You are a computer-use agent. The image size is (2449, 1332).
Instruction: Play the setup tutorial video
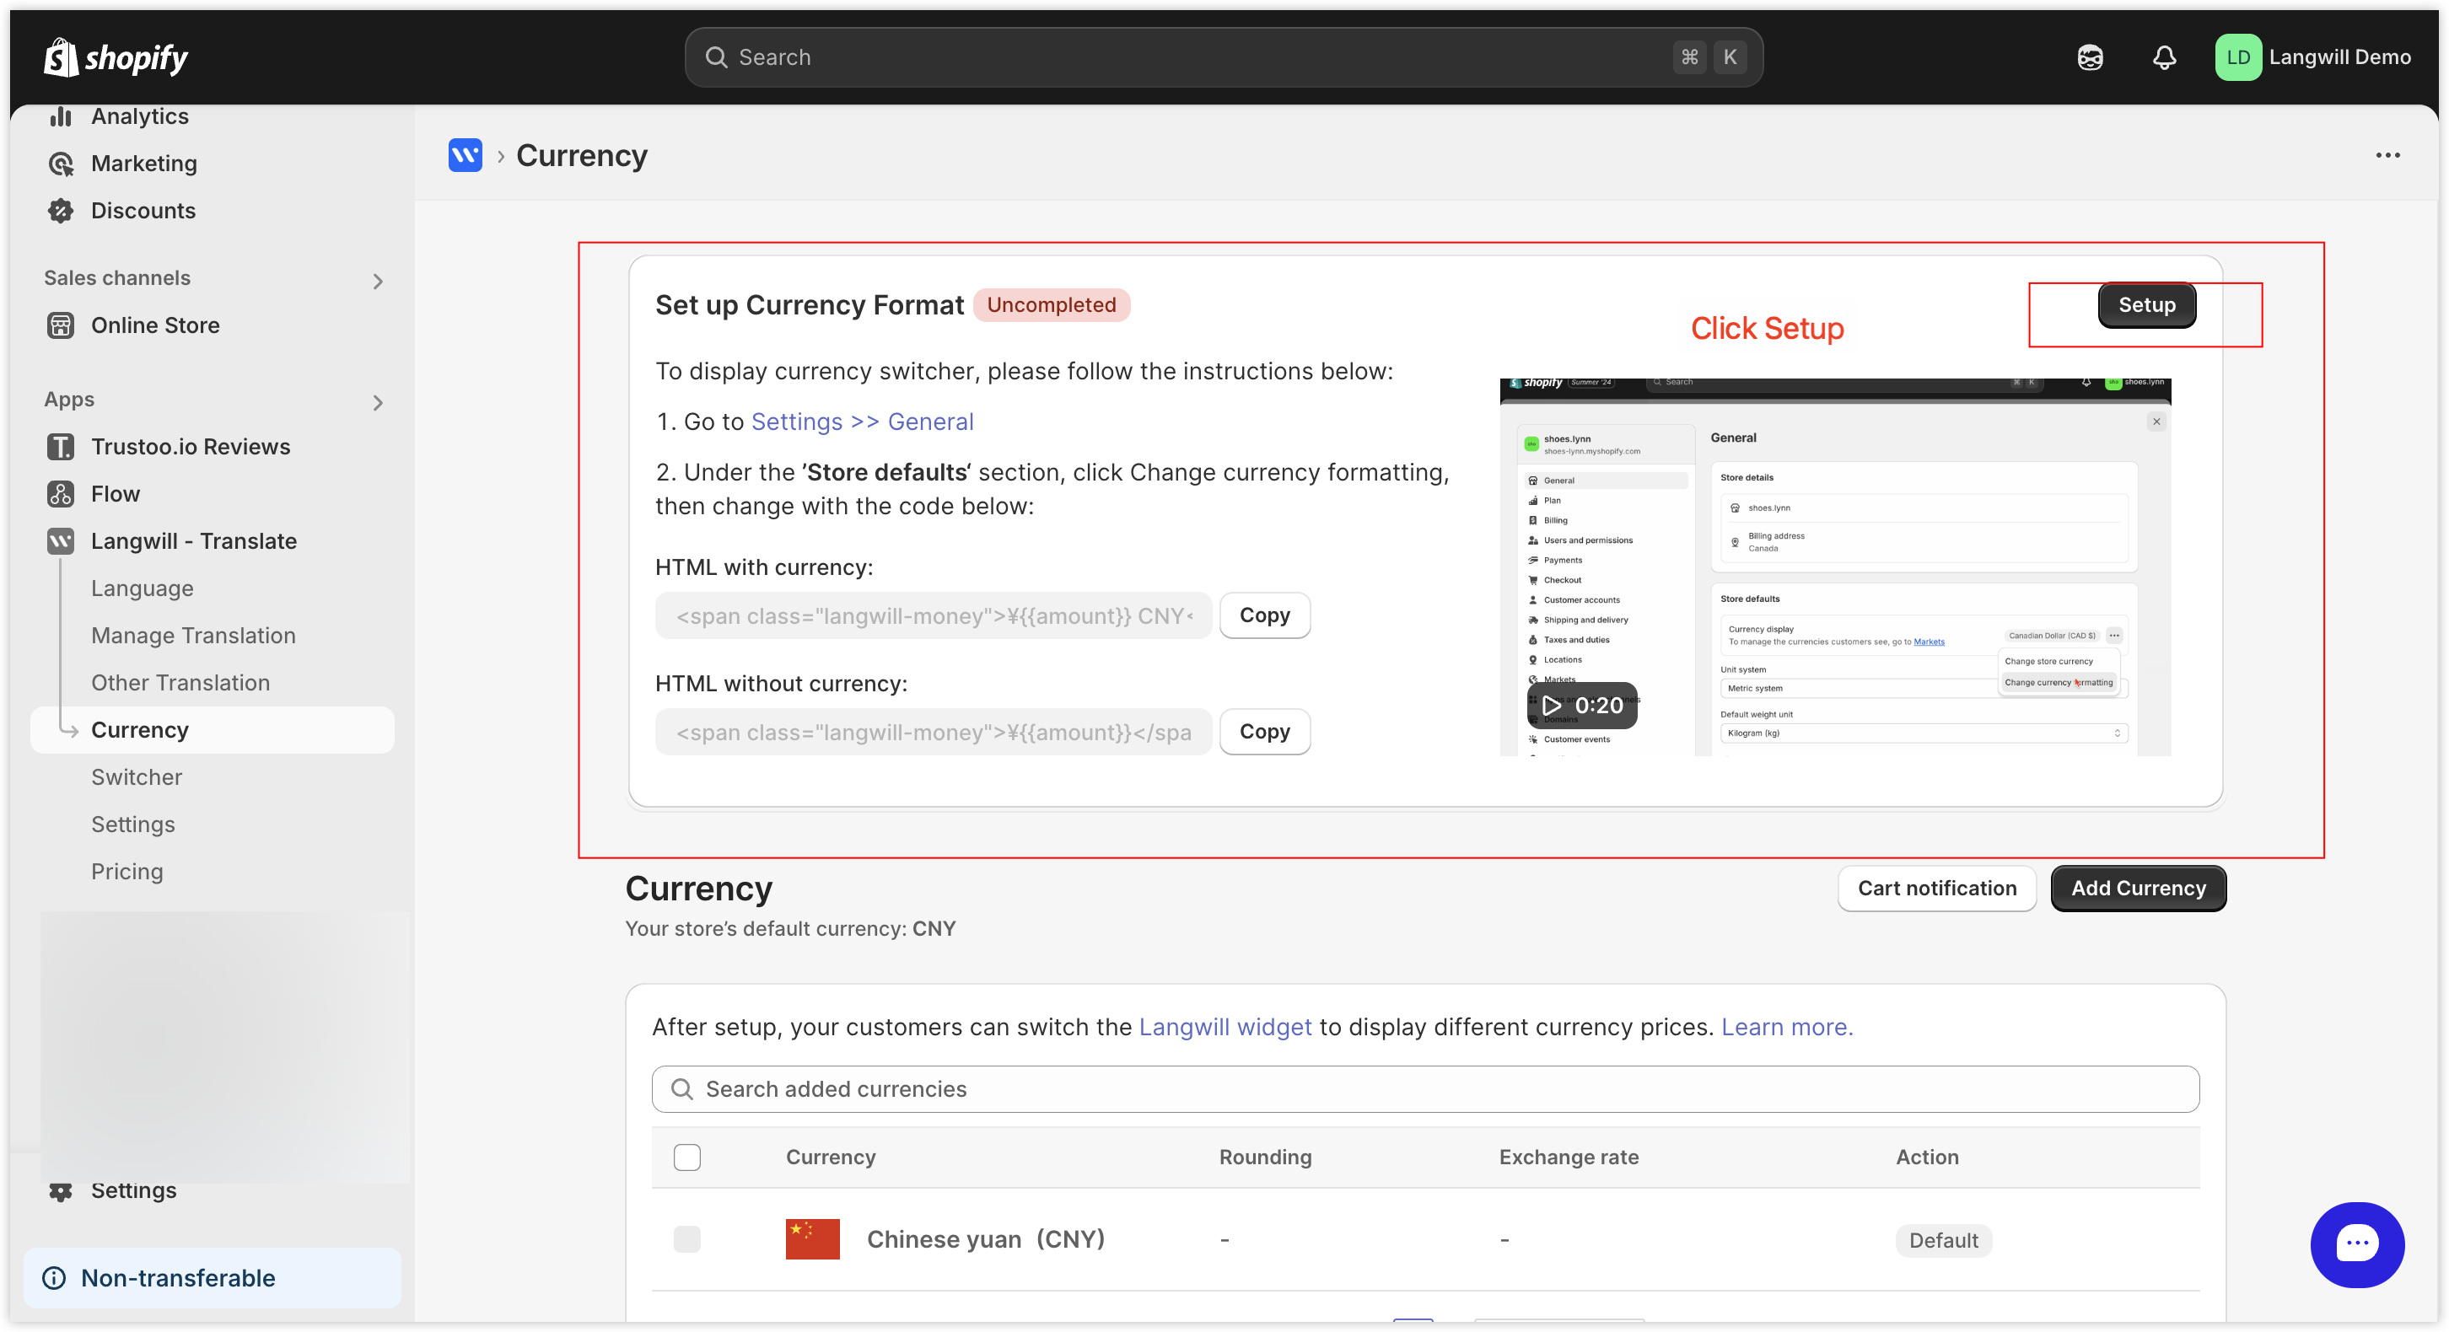coord(1582,705)
